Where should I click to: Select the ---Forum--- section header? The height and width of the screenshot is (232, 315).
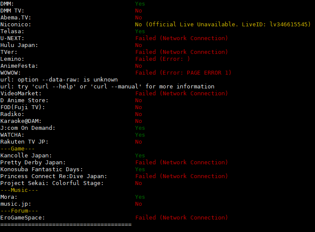pos(19,211)
